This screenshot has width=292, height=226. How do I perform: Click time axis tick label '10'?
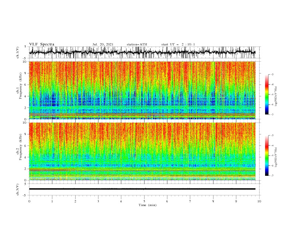(259, 201)
